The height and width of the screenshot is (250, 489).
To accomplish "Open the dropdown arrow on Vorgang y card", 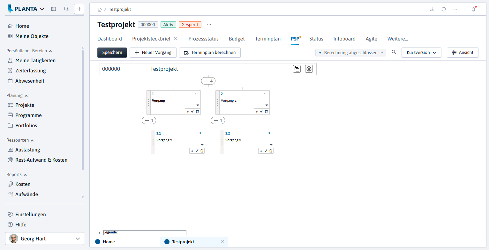I will [271, 145].
